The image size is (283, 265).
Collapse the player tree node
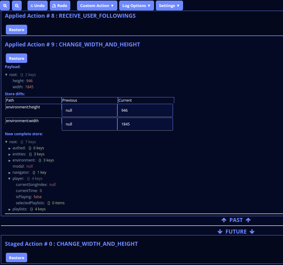[9, 178]
